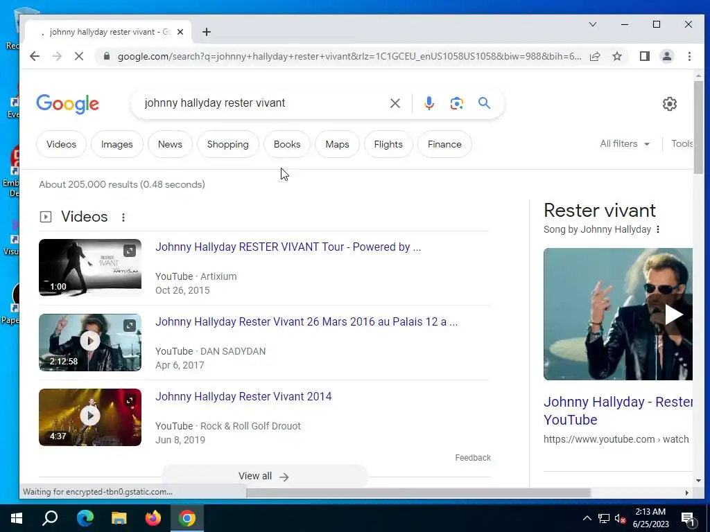Open a new browser tab

[207, 32]
